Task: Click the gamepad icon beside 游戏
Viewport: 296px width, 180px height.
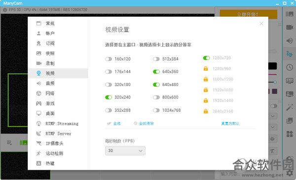Action: pyautogui.click(x=38, y=103)
